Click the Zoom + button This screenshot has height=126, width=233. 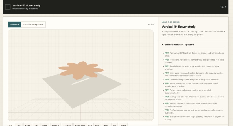click(x=67, y=125)
